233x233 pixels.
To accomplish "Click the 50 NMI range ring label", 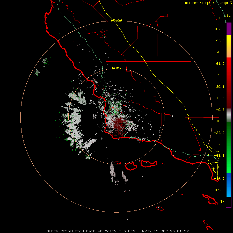I will (x=116, y=69).
